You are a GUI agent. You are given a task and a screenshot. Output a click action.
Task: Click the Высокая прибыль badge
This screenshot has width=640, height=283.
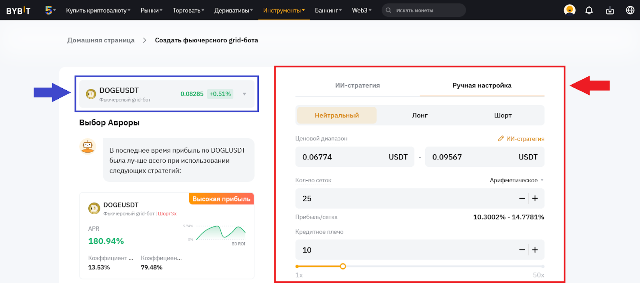221,199
